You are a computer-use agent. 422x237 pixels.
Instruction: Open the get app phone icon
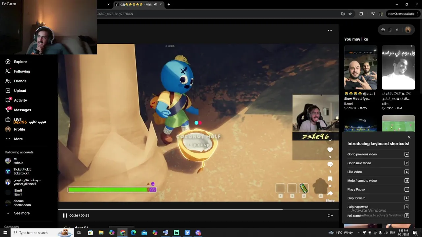coord(390,30)
